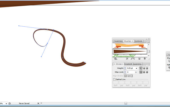
Task: Click the Brushes panel scrollbar thumb
Action: click(149, 52)
